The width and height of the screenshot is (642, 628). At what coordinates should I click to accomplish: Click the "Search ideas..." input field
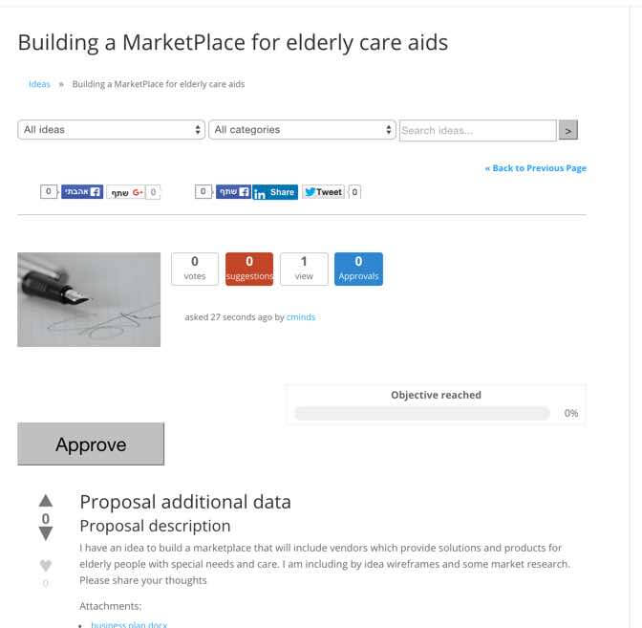coord(477,130)
